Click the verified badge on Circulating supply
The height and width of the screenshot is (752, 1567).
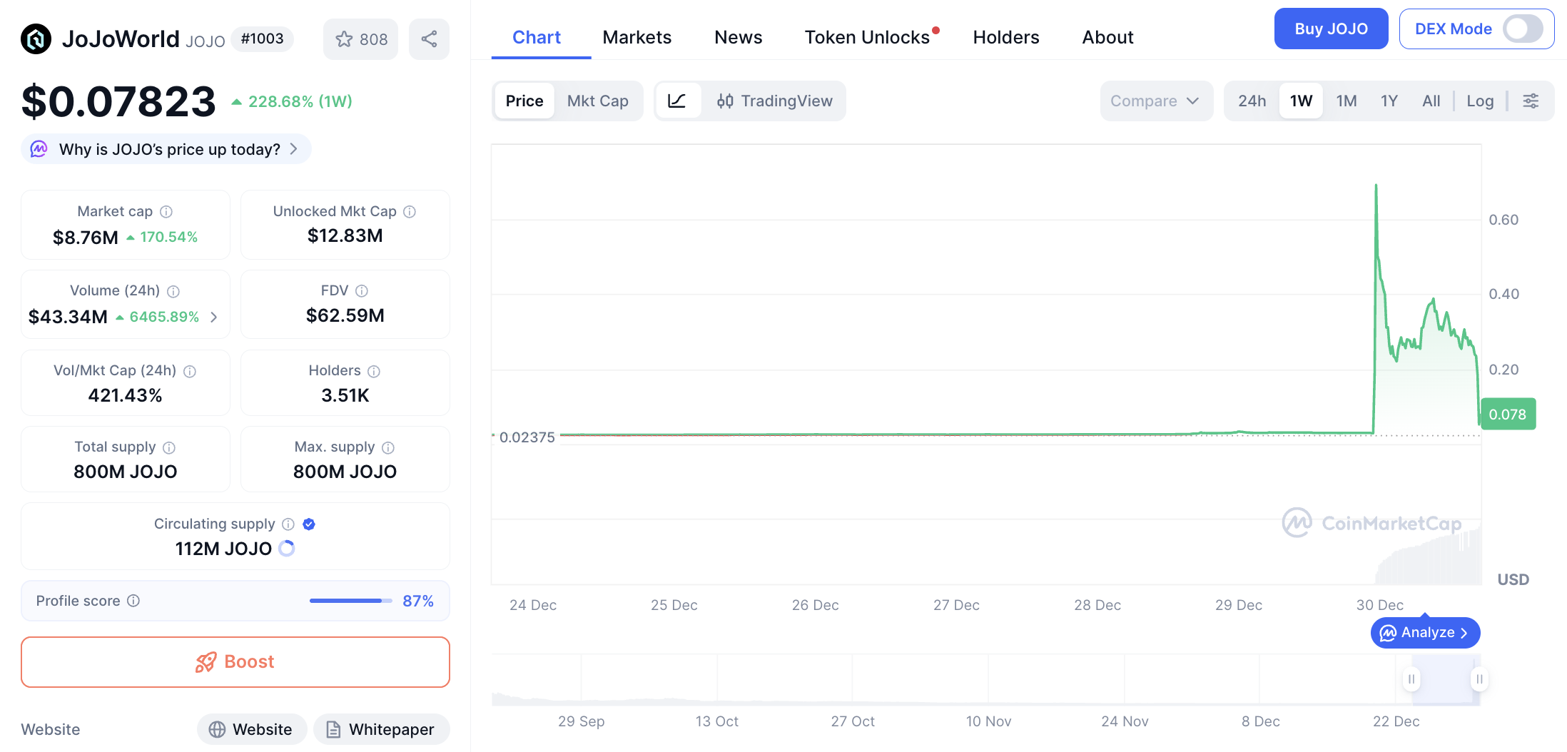click(309, 524)
